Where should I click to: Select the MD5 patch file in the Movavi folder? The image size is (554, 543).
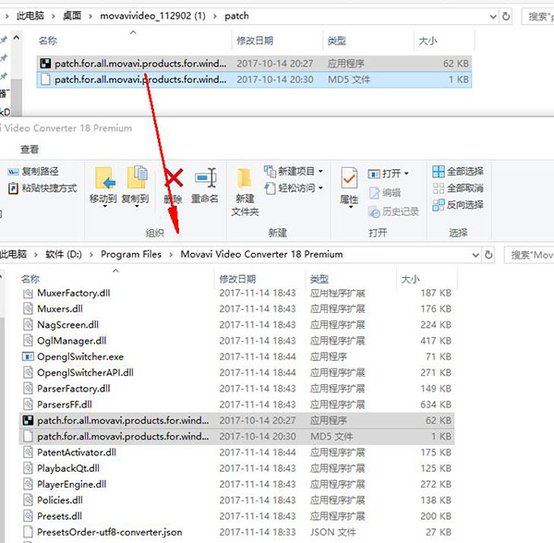[x=236, y=437]
